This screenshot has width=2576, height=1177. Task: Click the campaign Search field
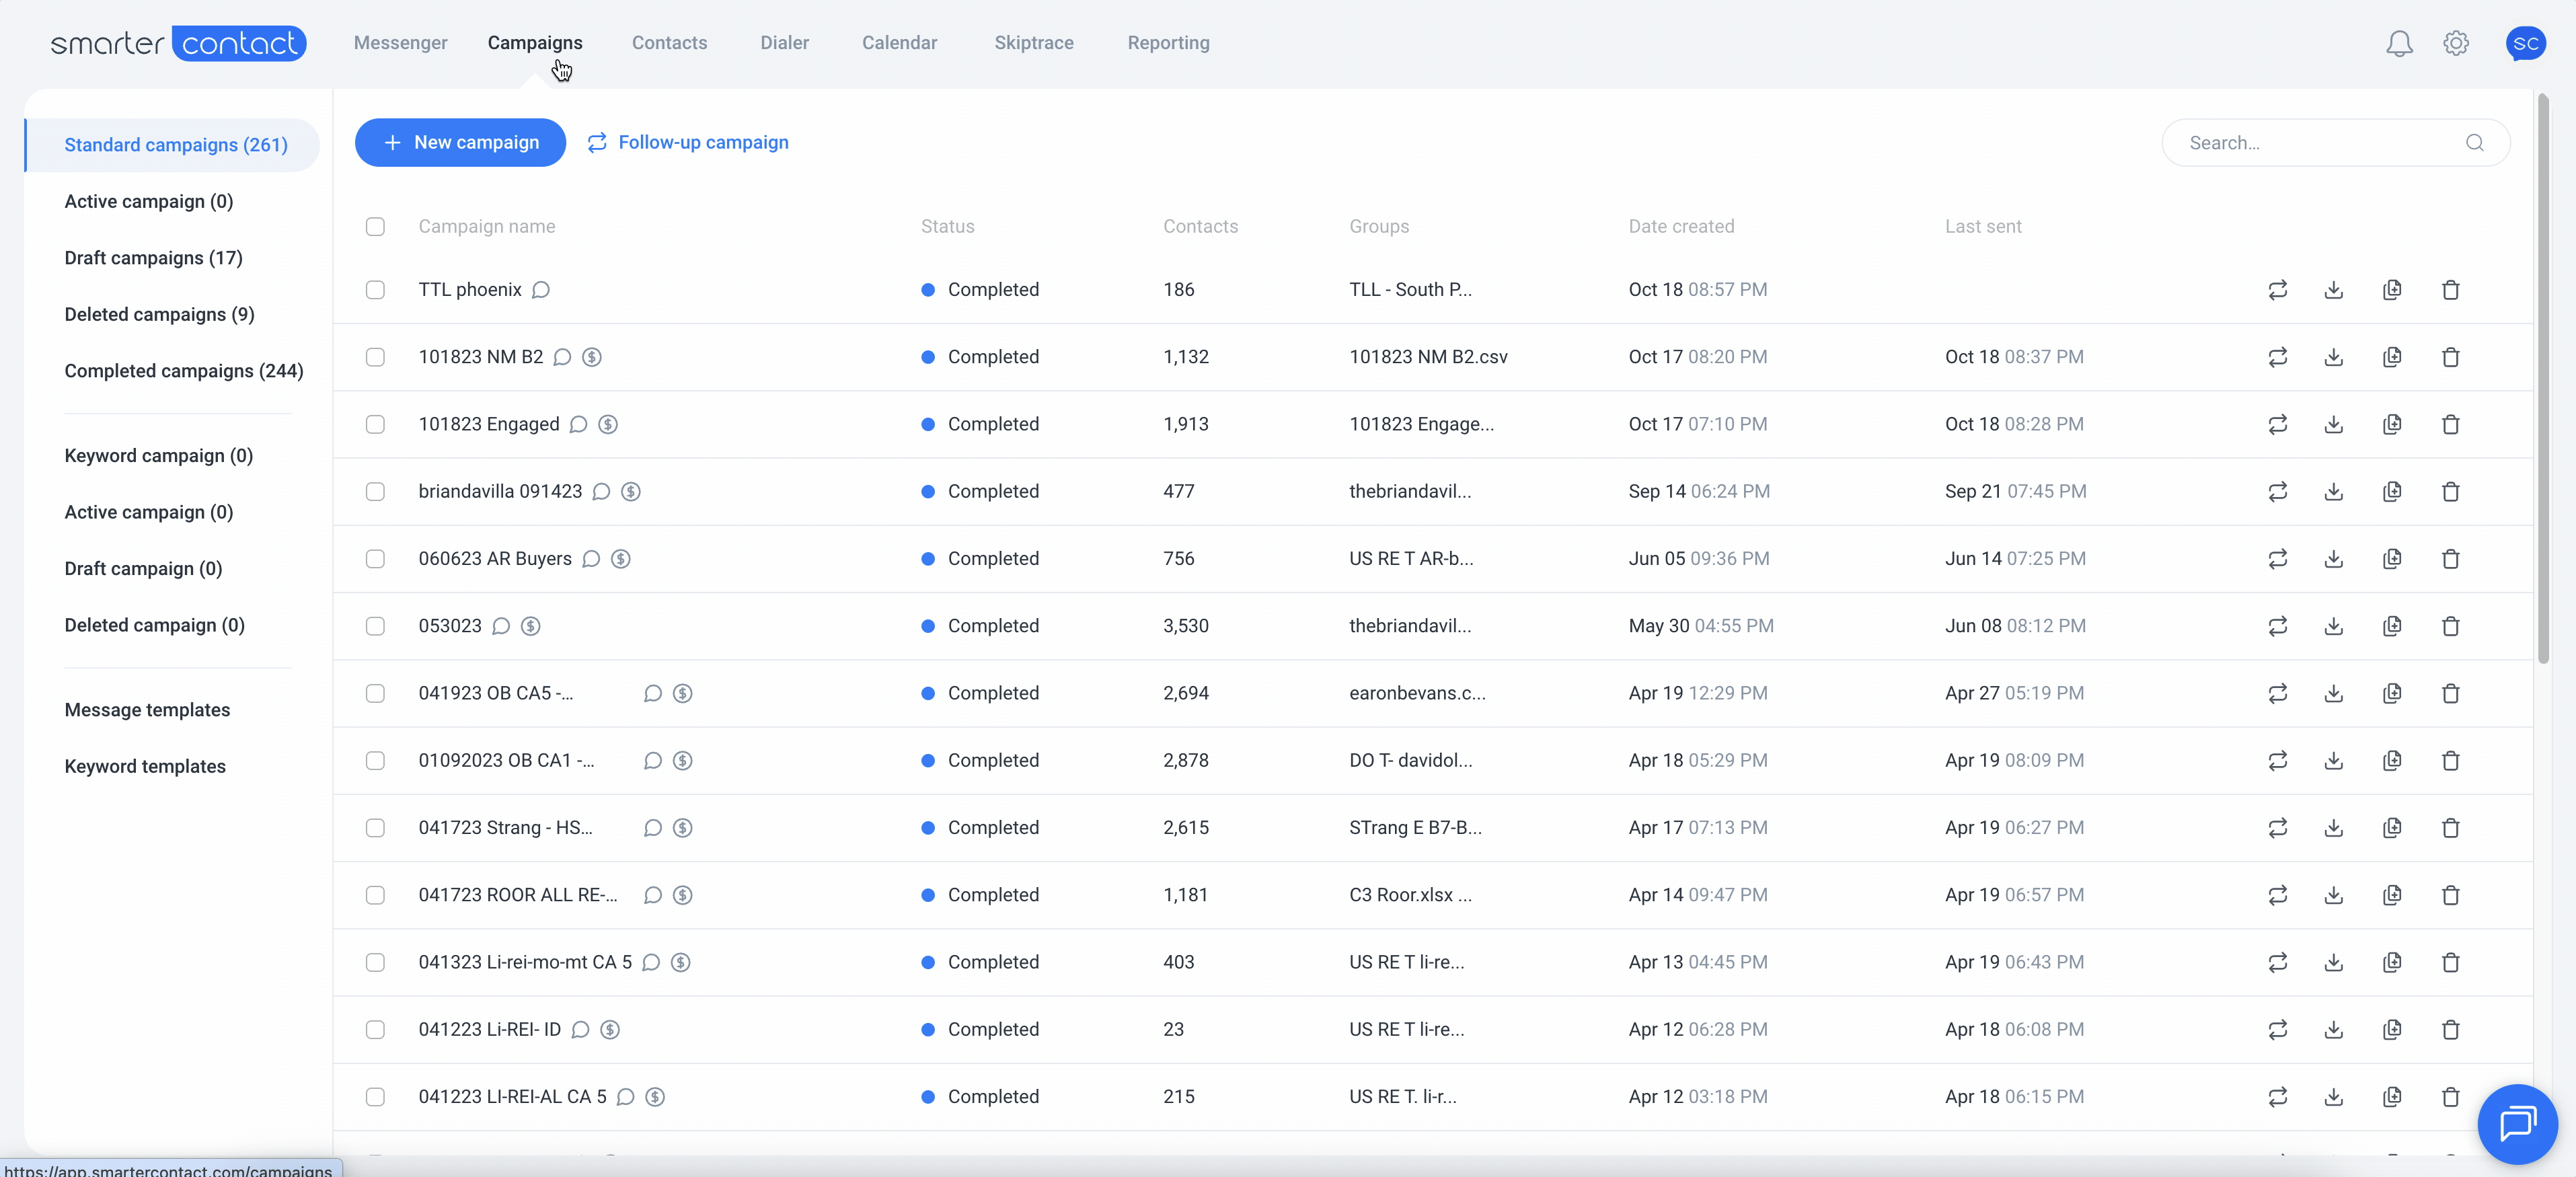(2335, 143)
